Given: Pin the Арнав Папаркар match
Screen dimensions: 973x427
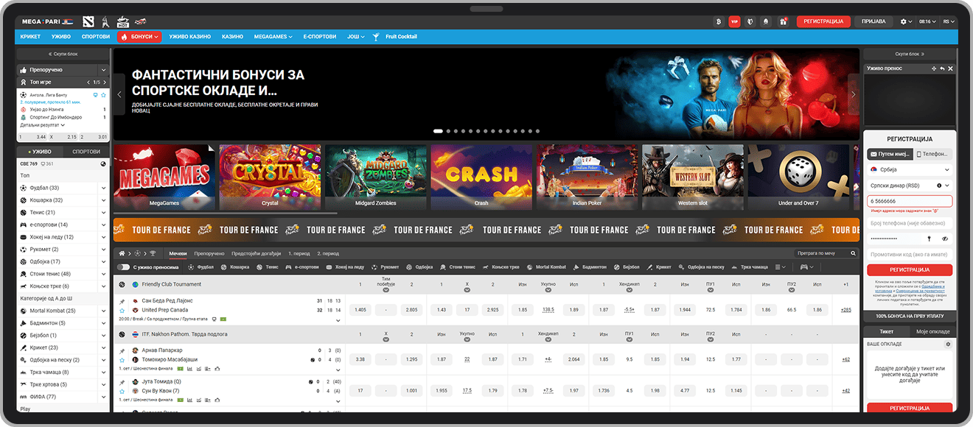Looking at the screenshot, I should (122, 350).
